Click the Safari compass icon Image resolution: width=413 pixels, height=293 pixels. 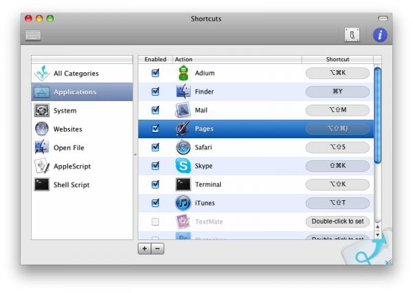tap(183, 147)
